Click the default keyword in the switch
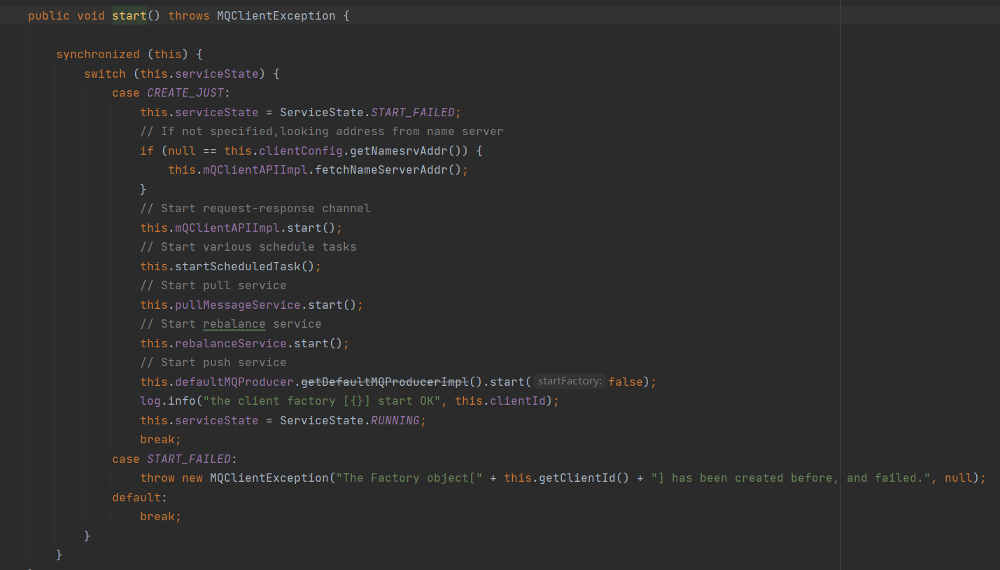Screen dimensions: 1000x570 point(136,497)
